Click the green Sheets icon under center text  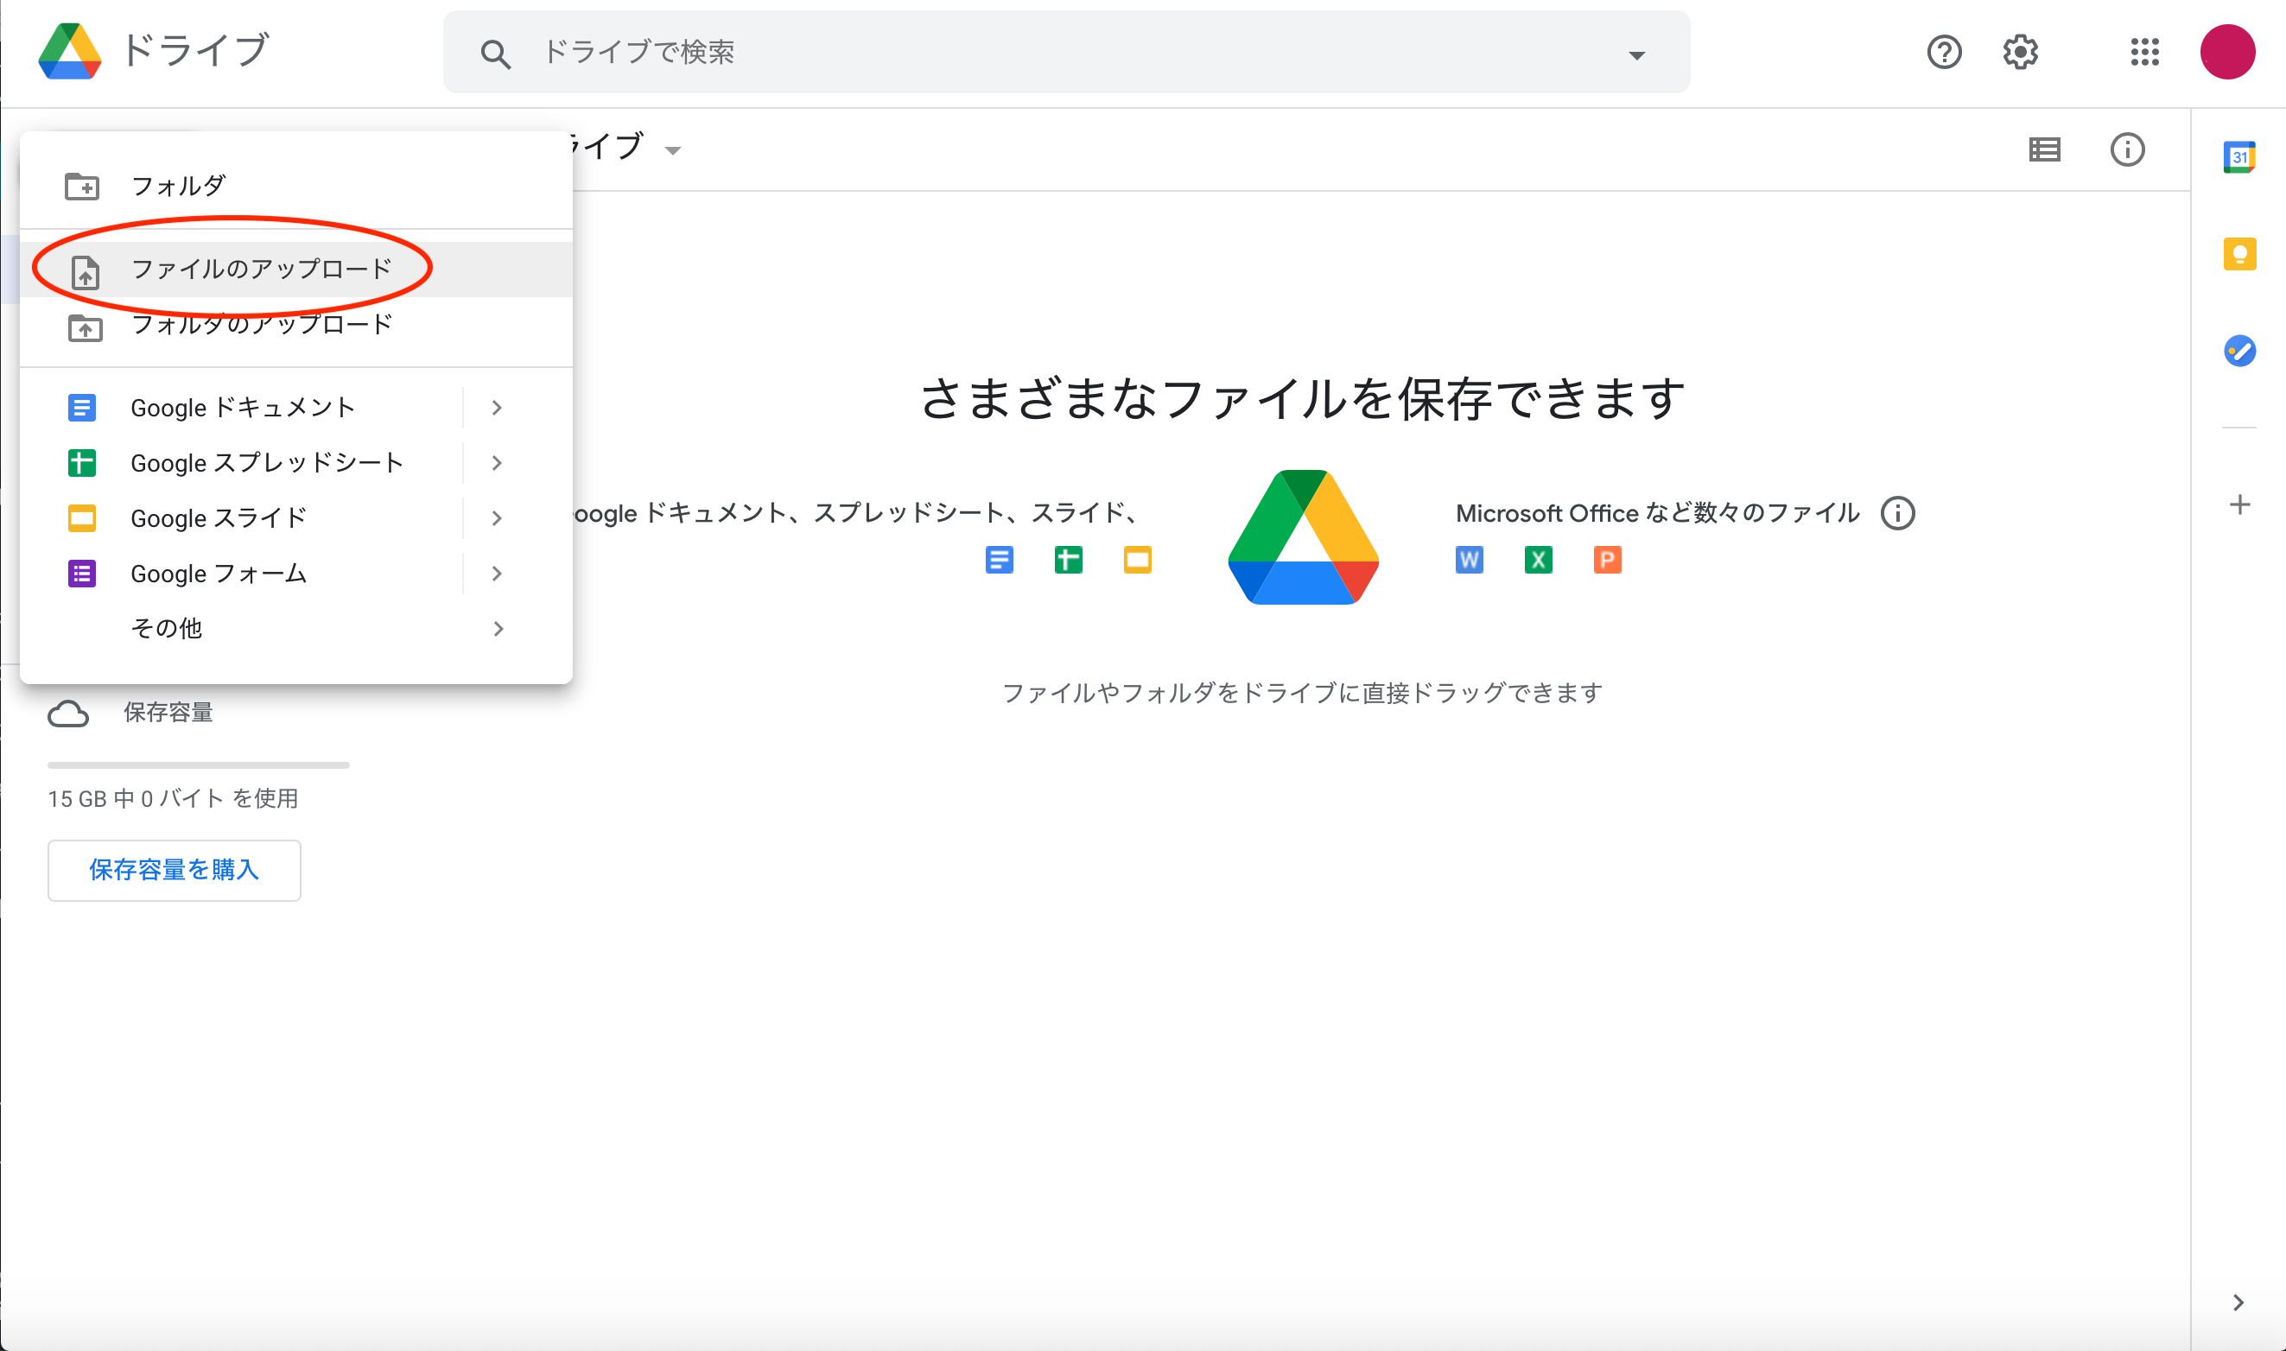1068,560
